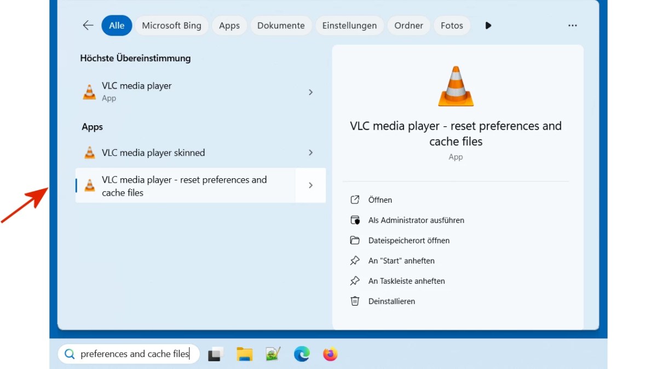
Task: Select the Ordner filter tab
Action: point(408,25)
